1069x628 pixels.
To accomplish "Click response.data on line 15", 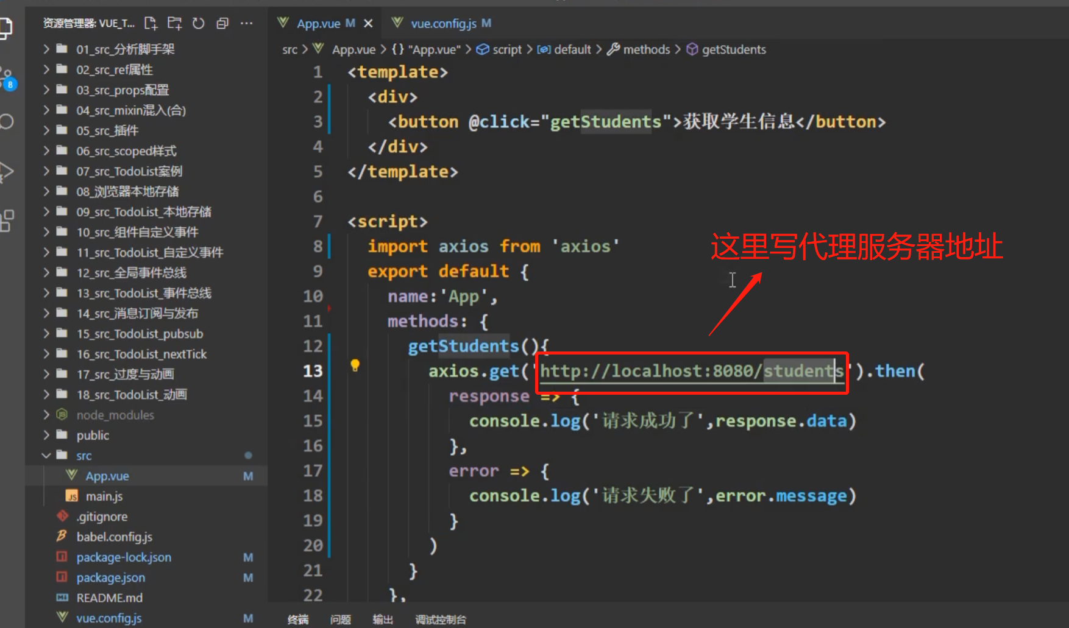I will (781, 421).
